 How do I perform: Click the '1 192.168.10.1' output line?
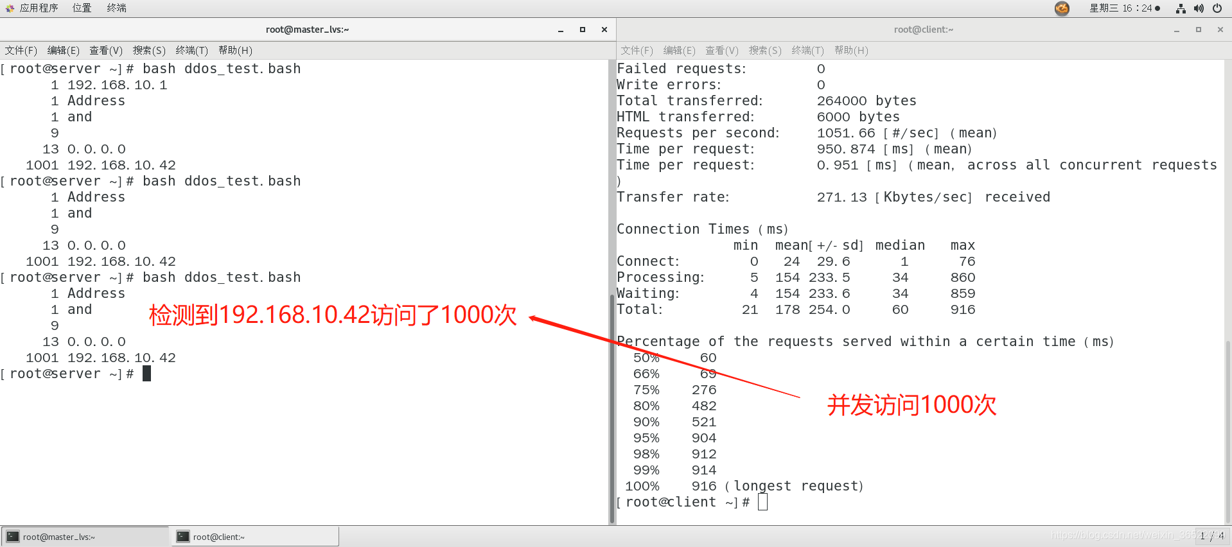click(x=109, y=85)
